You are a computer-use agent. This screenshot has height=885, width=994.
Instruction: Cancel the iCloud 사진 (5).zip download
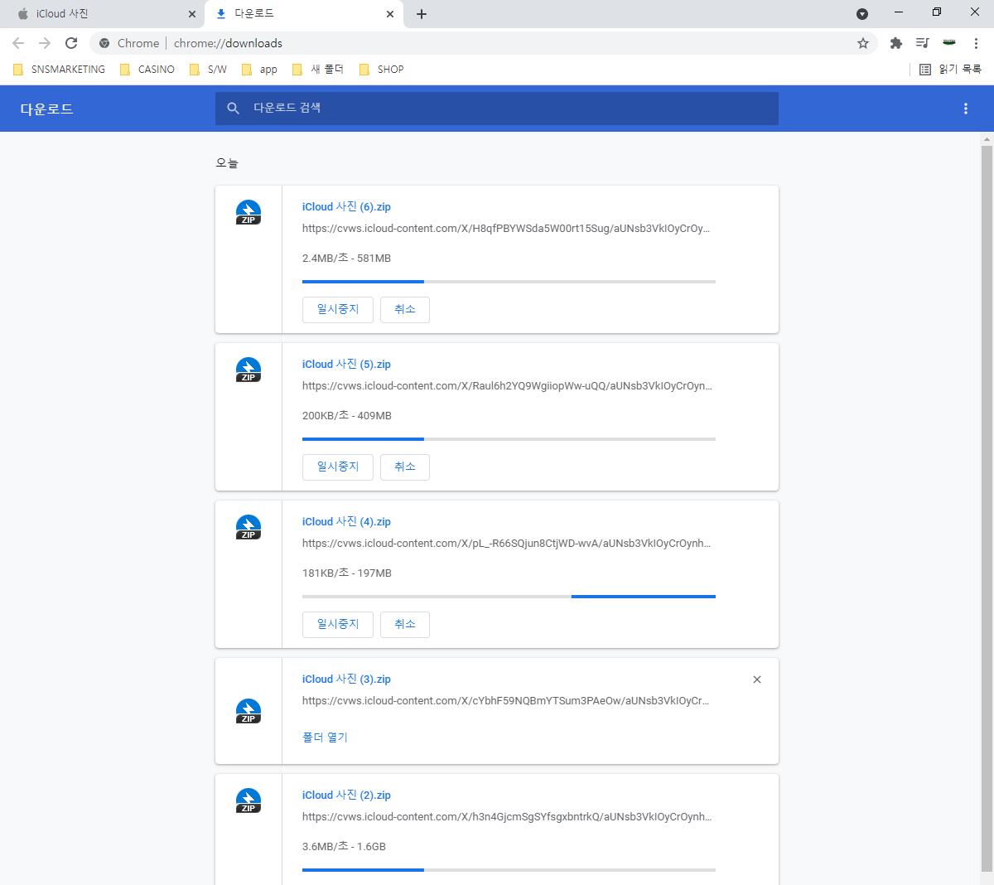(405, 467)
